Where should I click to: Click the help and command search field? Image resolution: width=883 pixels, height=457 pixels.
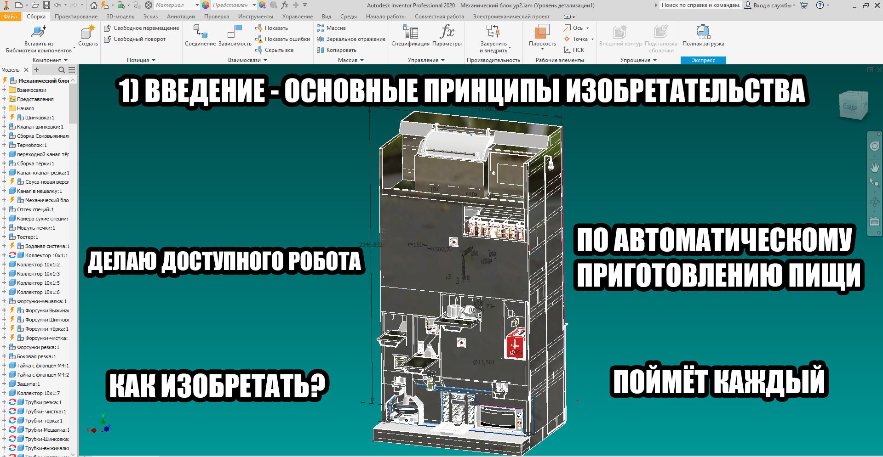(700, 5)
